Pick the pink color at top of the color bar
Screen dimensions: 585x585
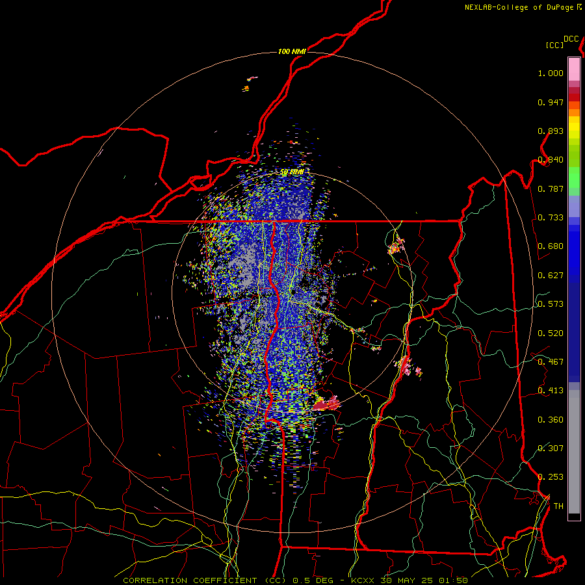[574, 69]
